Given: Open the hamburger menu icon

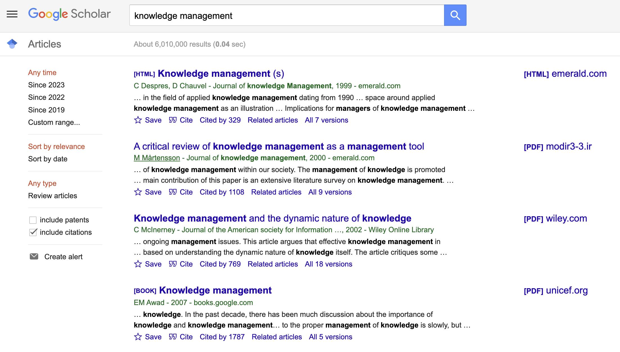Looking at the screenshot, I should pyautogui.click(x=12, y=14).
